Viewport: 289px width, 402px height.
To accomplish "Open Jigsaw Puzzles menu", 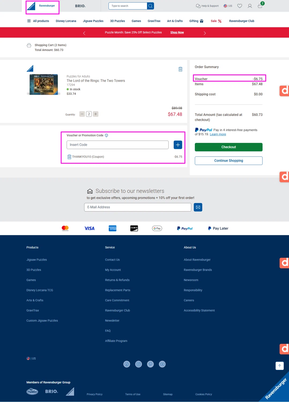I will [x=93, y=21].
